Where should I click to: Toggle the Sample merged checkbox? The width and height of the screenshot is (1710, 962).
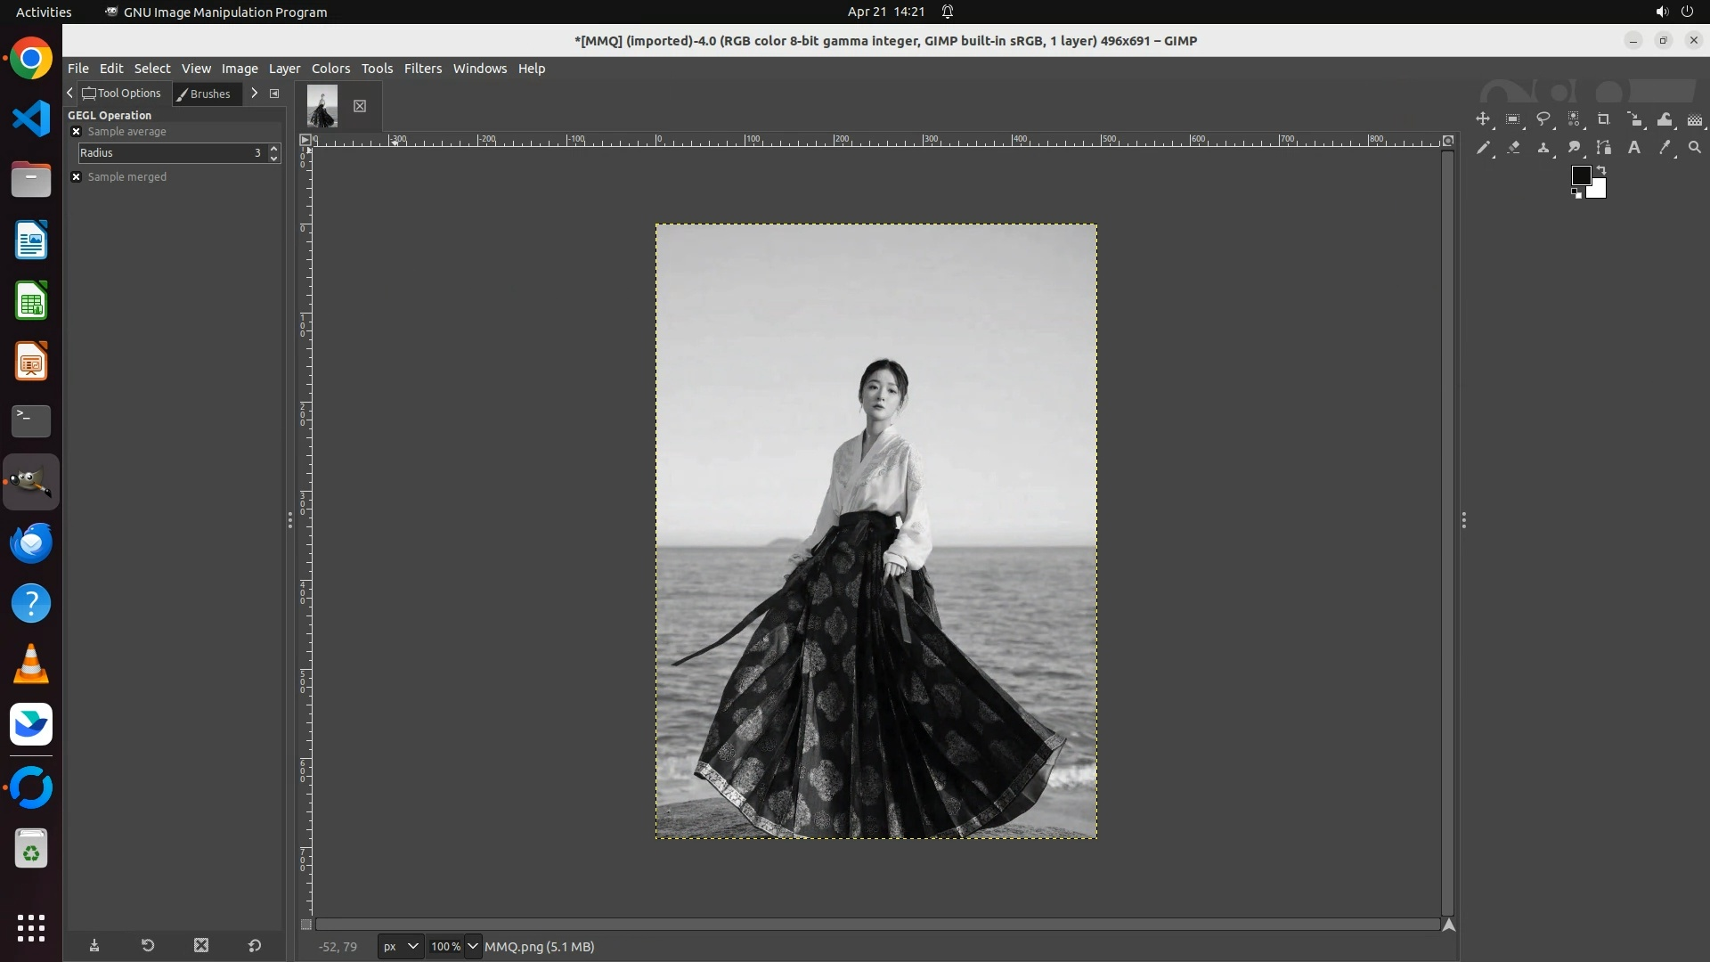(x=77, y=177)
